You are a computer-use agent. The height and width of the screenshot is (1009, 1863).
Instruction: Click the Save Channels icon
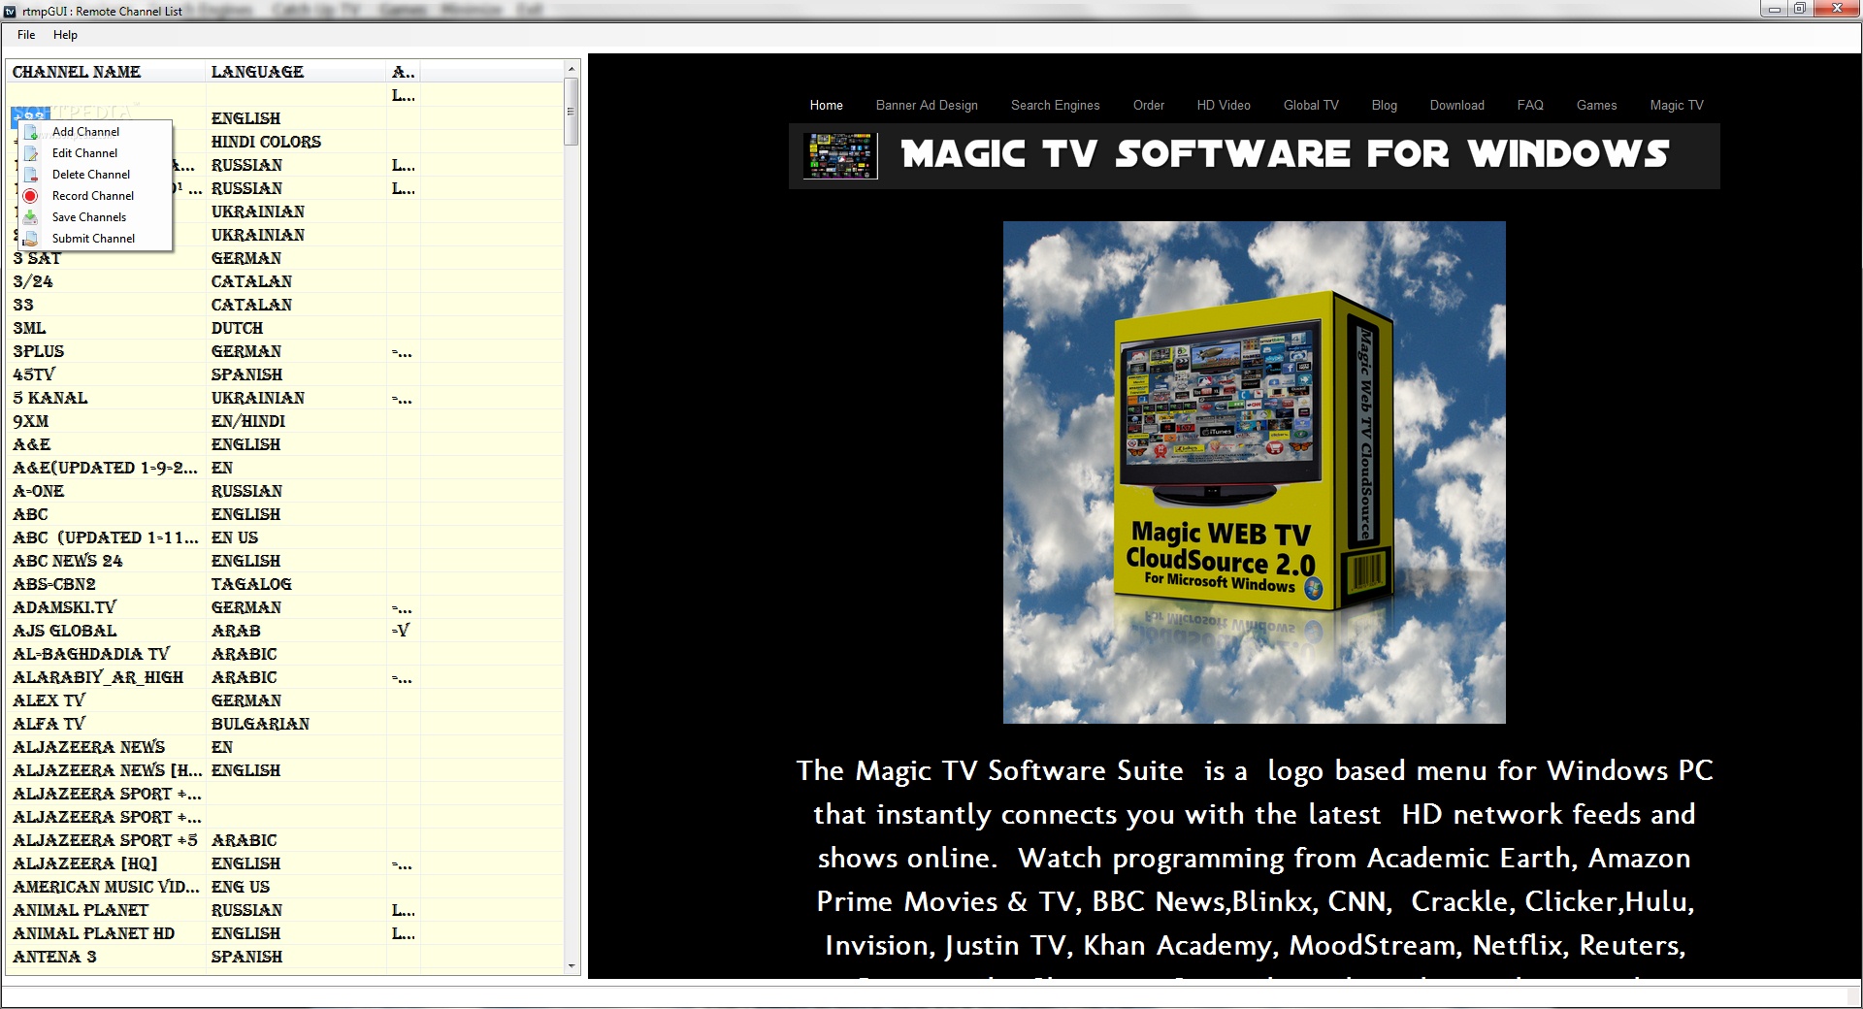tap(31, 217)
